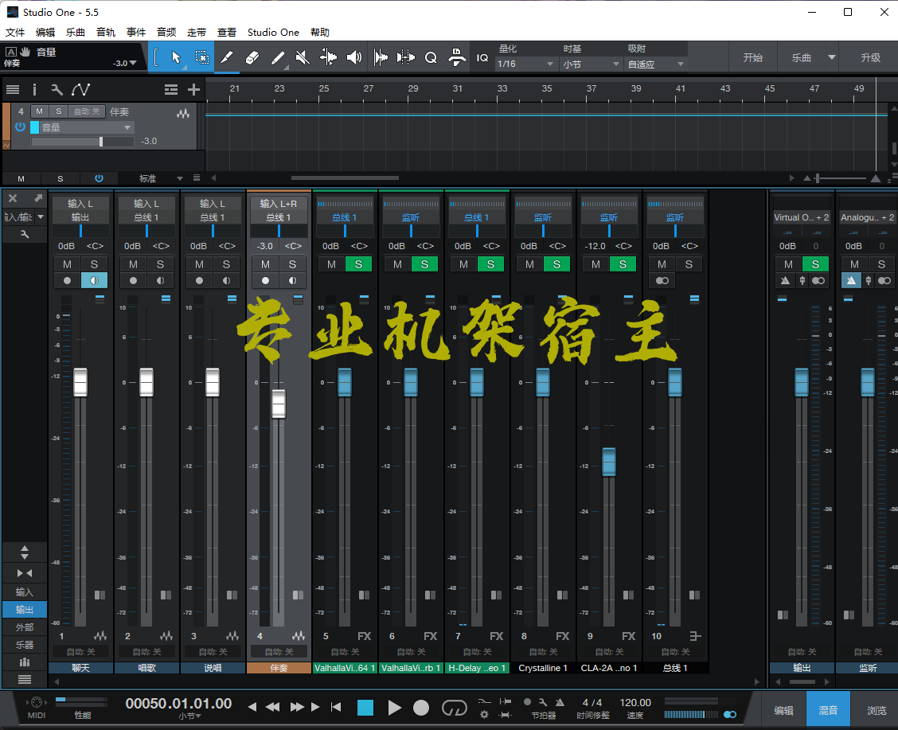Toggle solo on CLA-2A channel 9
This screenshot has height=730, width=898.
coord(623,264)
